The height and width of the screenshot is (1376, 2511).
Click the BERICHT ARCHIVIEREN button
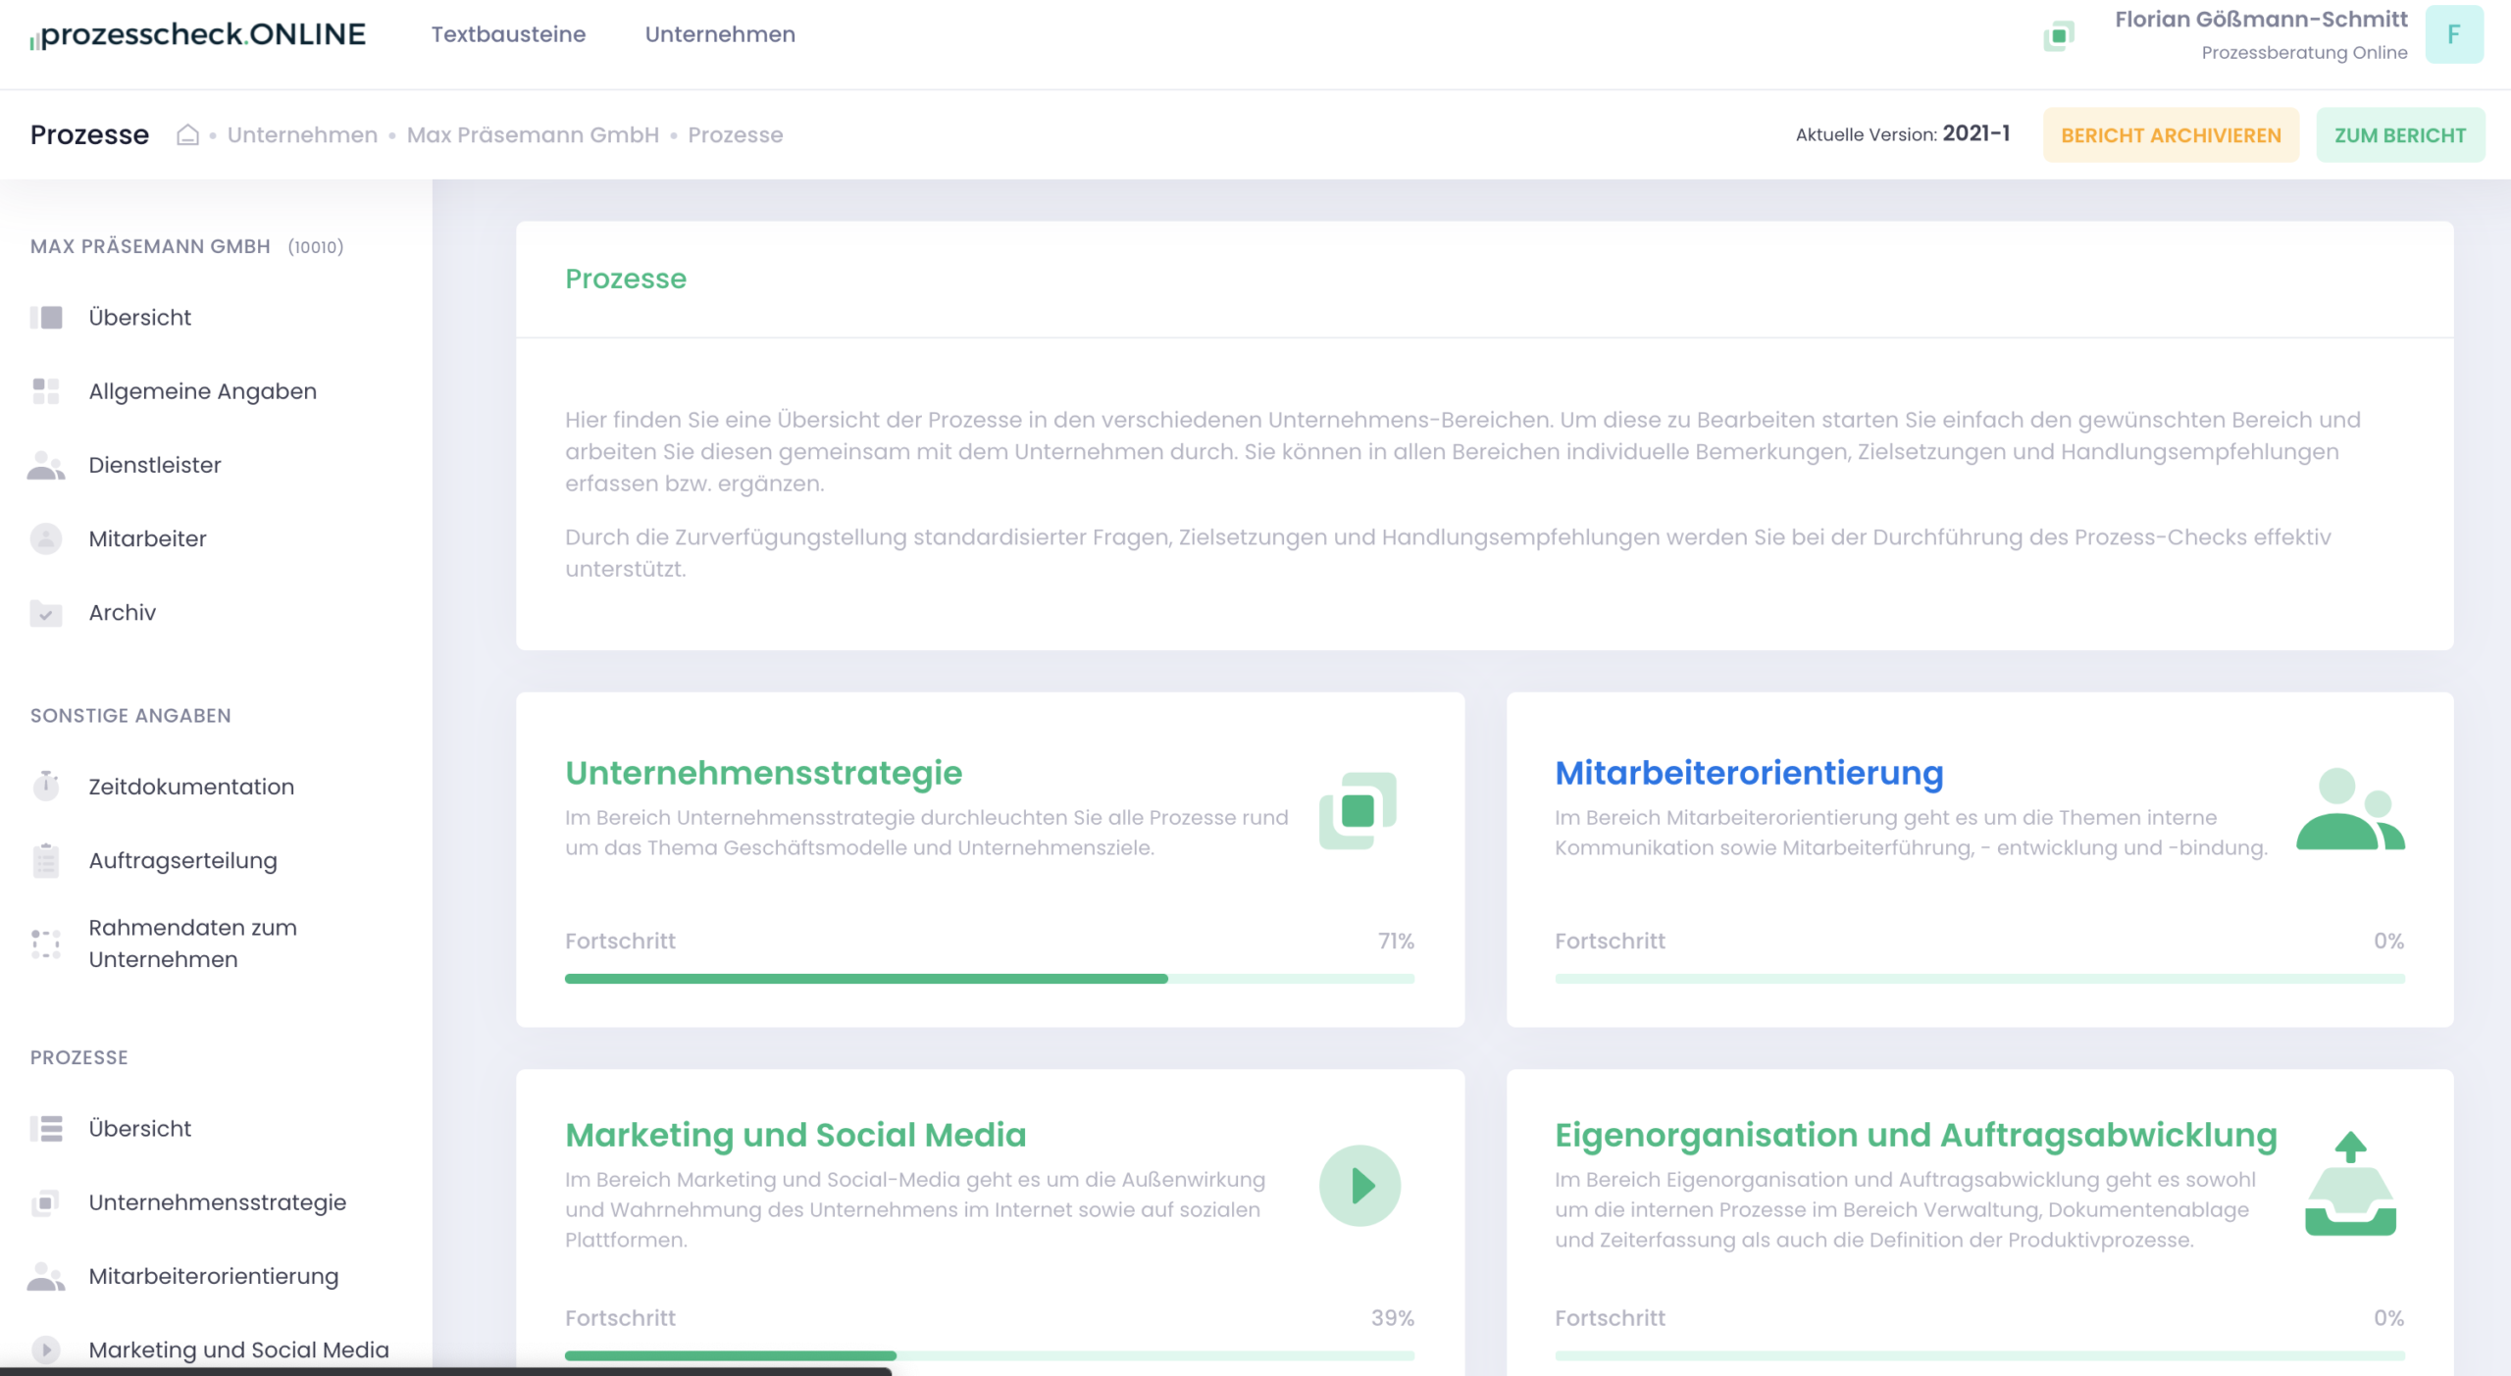2171,135
